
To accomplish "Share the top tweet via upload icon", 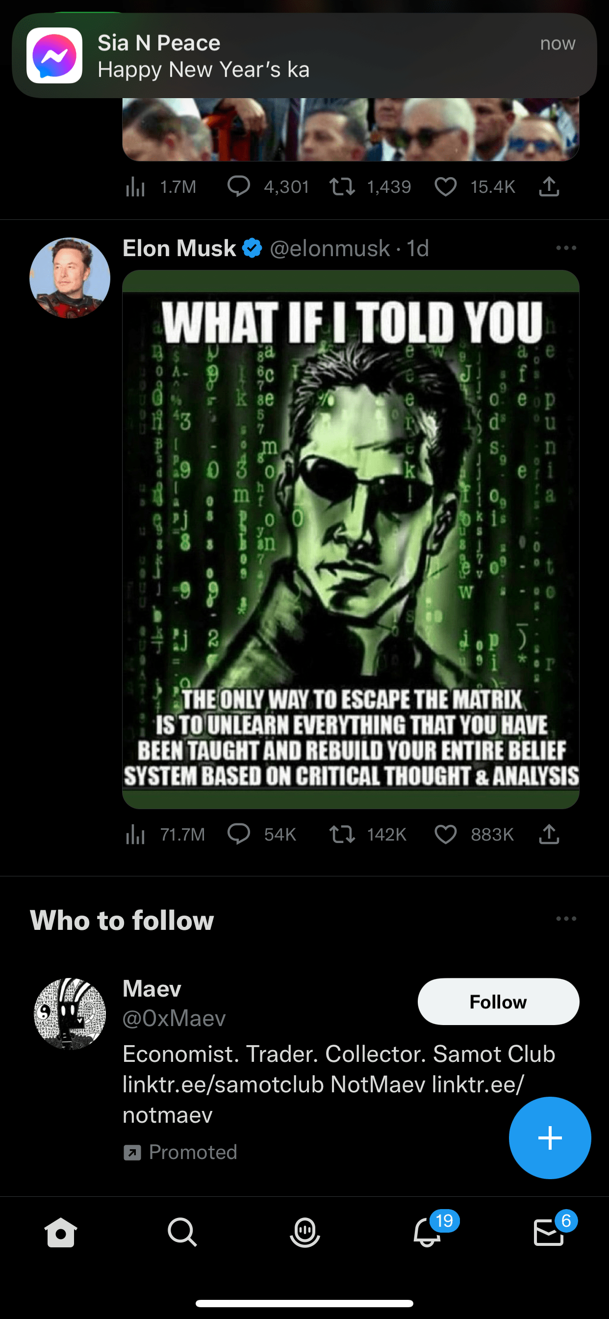I will point(549,186).
